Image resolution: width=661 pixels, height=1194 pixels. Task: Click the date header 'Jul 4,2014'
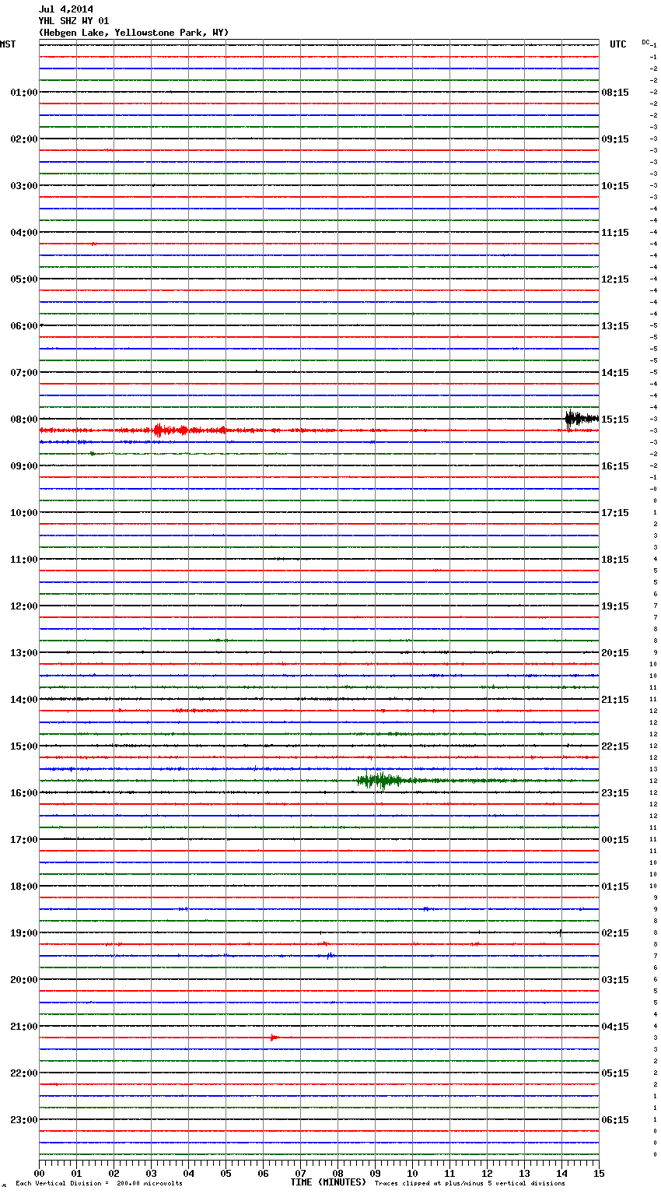(x=65, y=9)
